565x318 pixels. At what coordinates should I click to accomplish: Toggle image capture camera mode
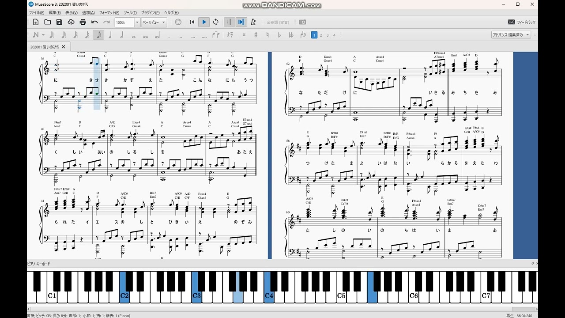[302, 22]
